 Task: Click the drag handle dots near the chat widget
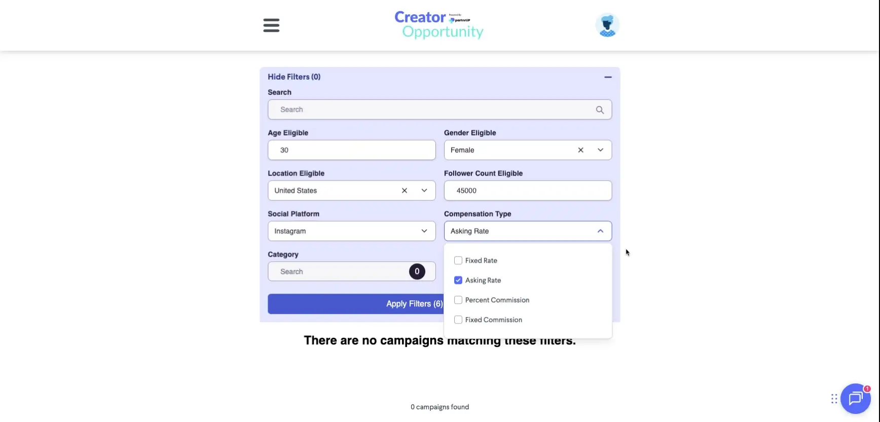point(834,399)
